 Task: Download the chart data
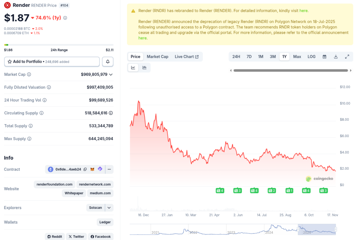[x=336, y=56]
